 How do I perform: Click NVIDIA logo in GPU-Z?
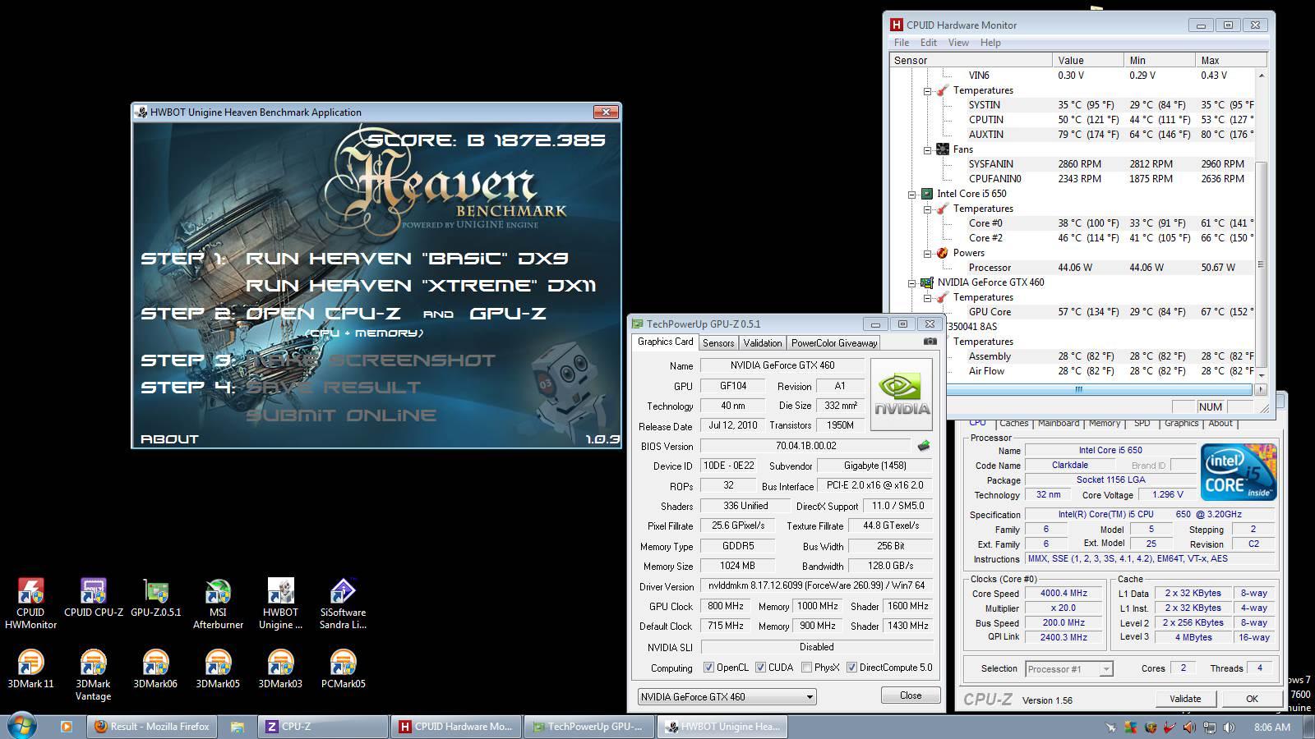coord(902,394)
